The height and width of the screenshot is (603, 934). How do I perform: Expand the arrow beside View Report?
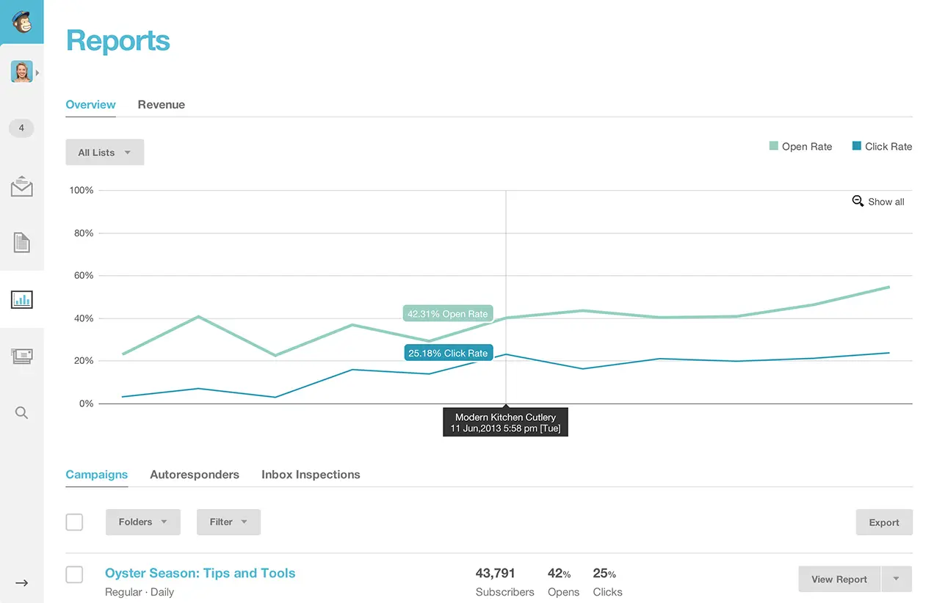click(896, 579)
